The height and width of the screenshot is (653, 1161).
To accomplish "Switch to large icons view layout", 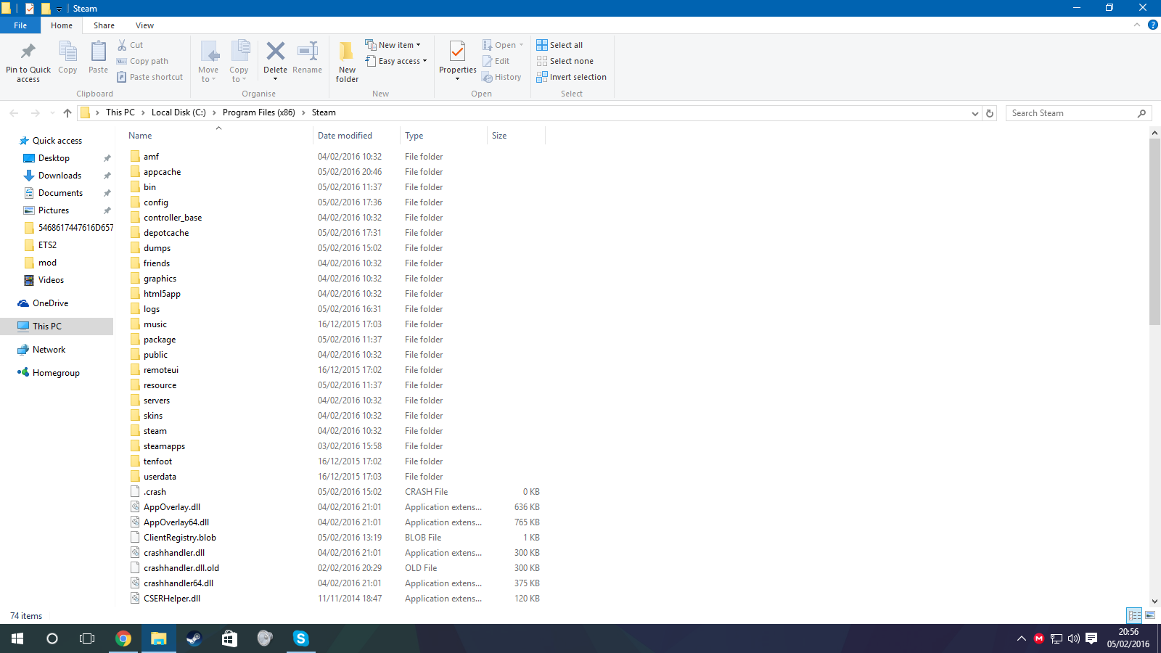I will (1150, 615).
